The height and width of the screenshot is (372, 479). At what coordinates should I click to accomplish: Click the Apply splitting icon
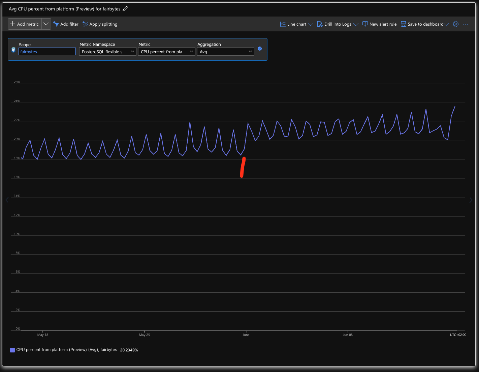coord(85,24)
